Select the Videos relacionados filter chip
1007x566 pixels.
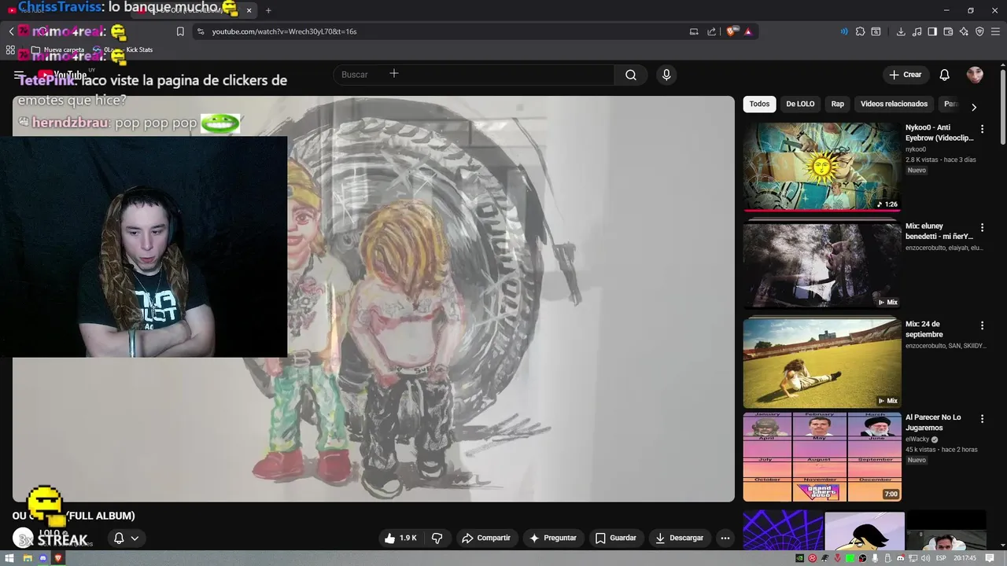(x=894, y=104)
